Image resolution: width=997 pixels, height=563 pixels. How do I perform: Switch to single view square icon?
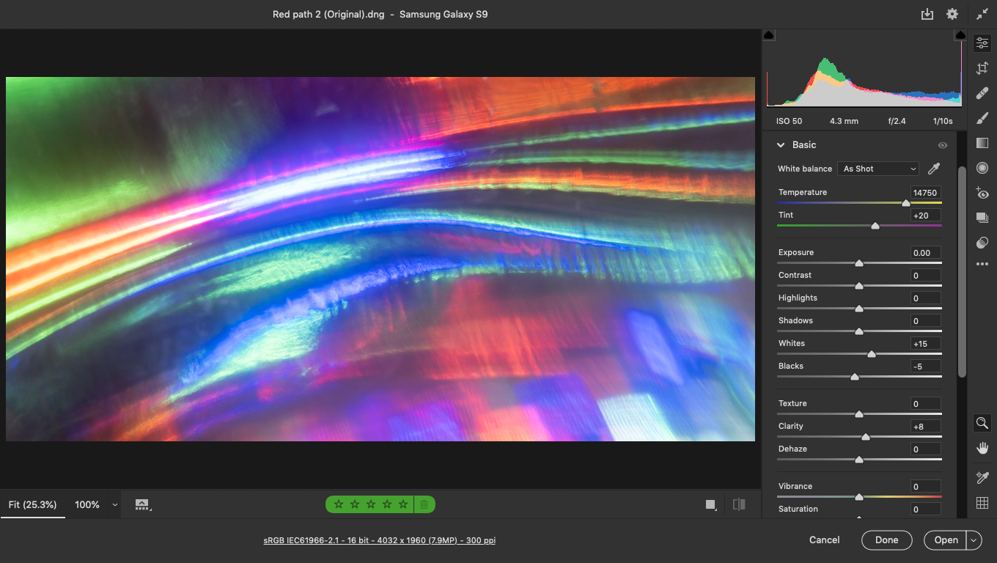point(710,504)
